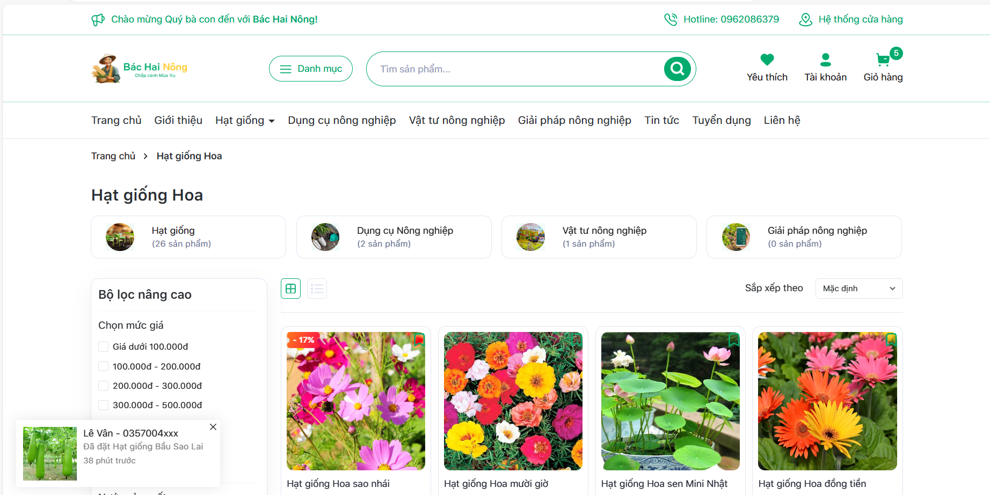
Task: Open Hoa sao nhái product image
Action: coord(356,401)
